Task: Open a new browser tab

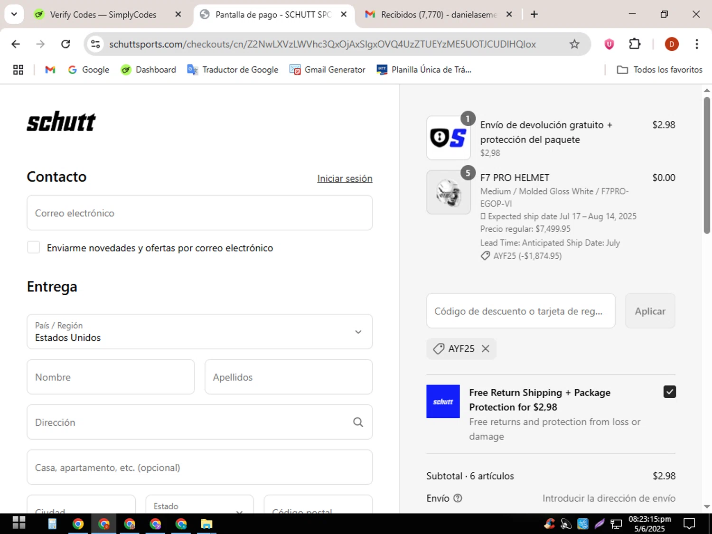Action: click(x=534, y=15)
